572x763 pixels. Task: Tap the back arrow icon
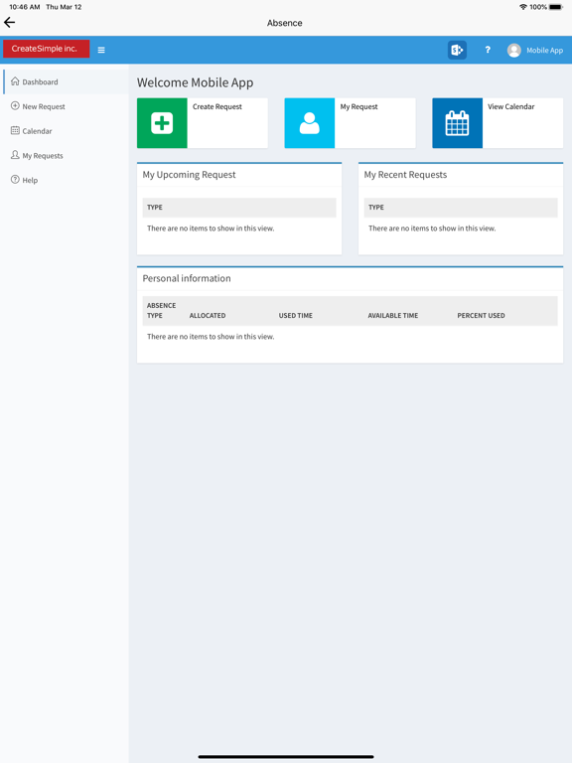tap(9, 23)
